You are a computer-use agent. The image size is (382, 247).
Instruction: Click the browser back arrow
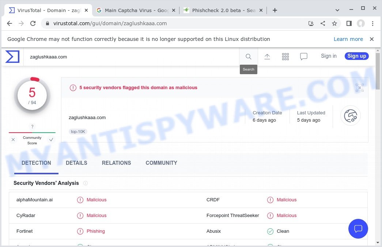10,23
